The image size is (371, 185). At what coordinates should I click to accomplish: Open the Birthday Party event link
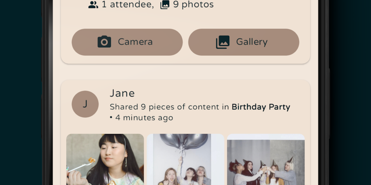click(261, 107)
